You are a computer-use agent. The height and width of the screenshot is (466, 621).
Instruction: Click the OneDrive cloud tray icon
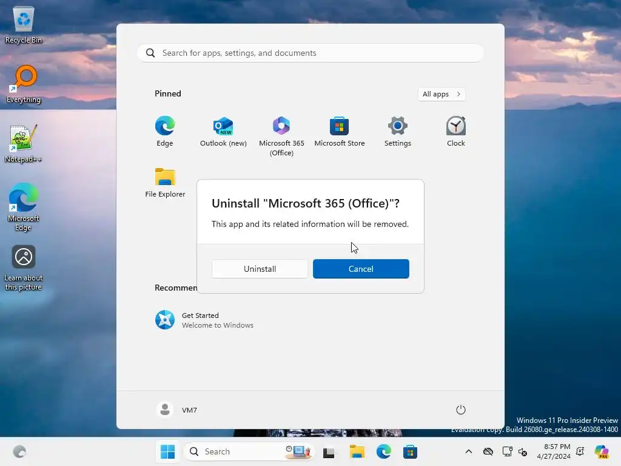[x=488, y=451]
